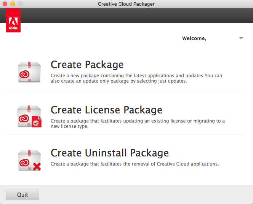This screenshot has height=204, width=253.
Task: Click the dark header bar beside Adobe logo
Action: pos(137,16)
